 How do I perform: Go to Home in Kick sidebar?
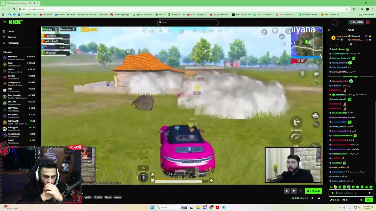tap(11, 31)
